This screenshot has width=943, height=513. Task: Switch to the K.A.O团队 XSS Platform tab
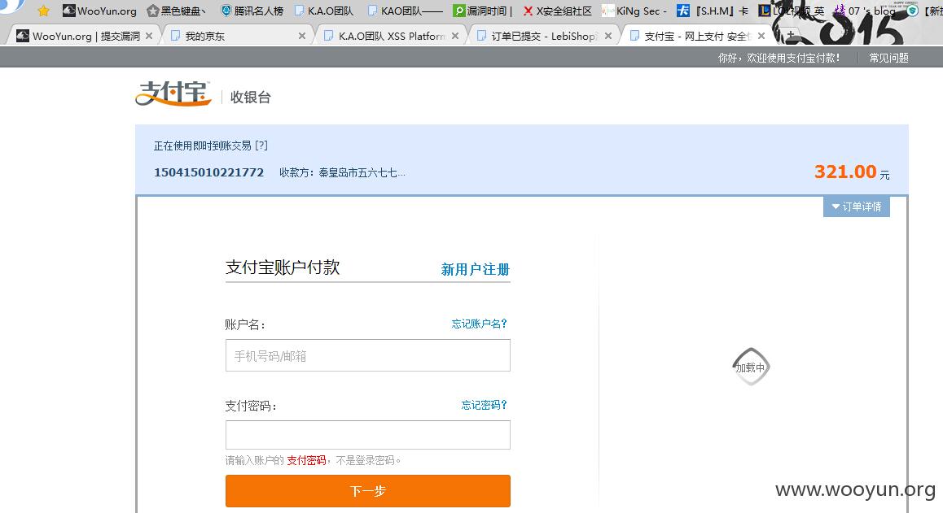pos(391,36)
